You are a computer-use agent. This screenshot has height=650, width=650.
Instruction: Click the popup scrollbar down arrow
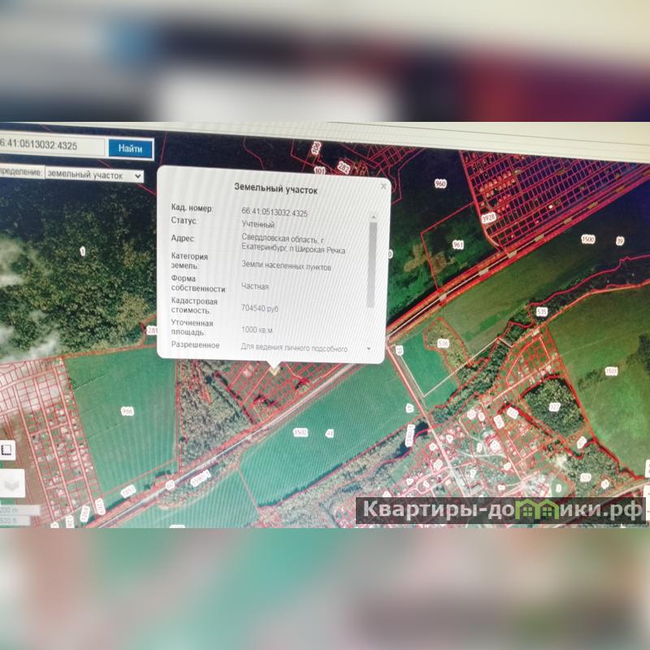[x=369, y=348]
